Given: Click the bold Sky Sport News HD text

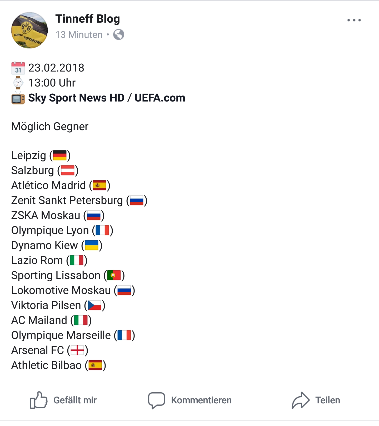Looking at the screenshot, I should 76,98.
